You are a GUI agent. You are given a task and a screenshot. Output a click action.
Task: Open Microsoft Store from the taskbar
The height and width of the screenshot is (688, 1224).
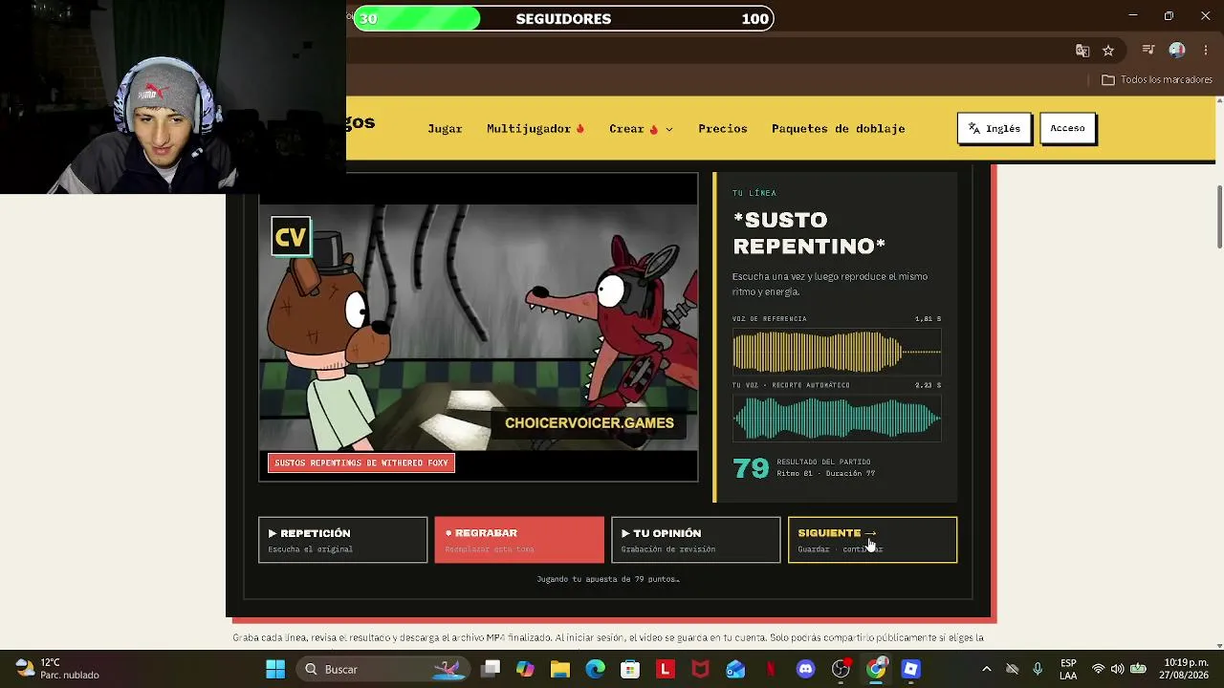point(630,669)
